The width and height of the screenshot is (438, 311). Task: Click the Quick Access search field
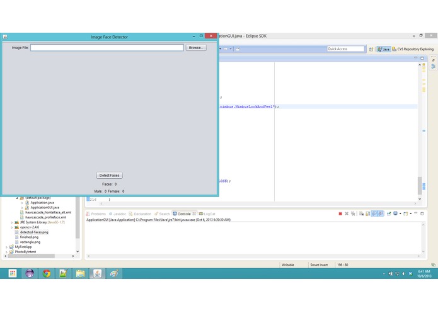click(x=345, y=49)
